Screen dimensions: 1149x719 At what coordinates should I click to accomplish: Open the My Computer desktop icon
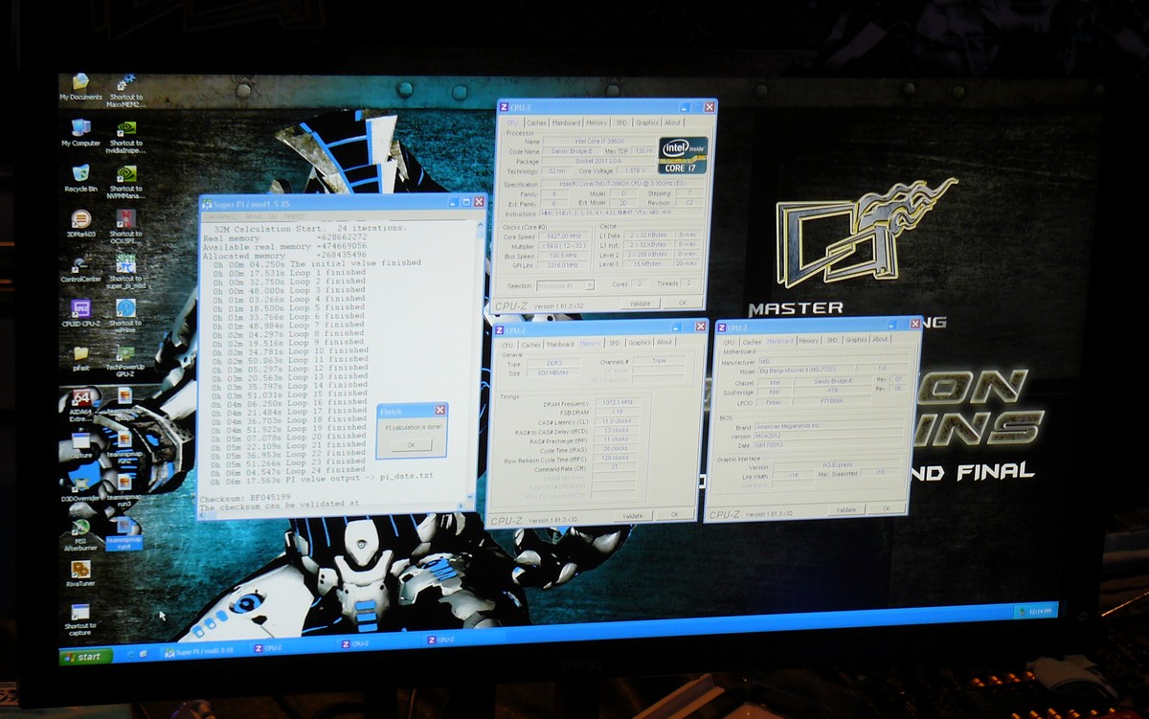(x=80, y=132)
